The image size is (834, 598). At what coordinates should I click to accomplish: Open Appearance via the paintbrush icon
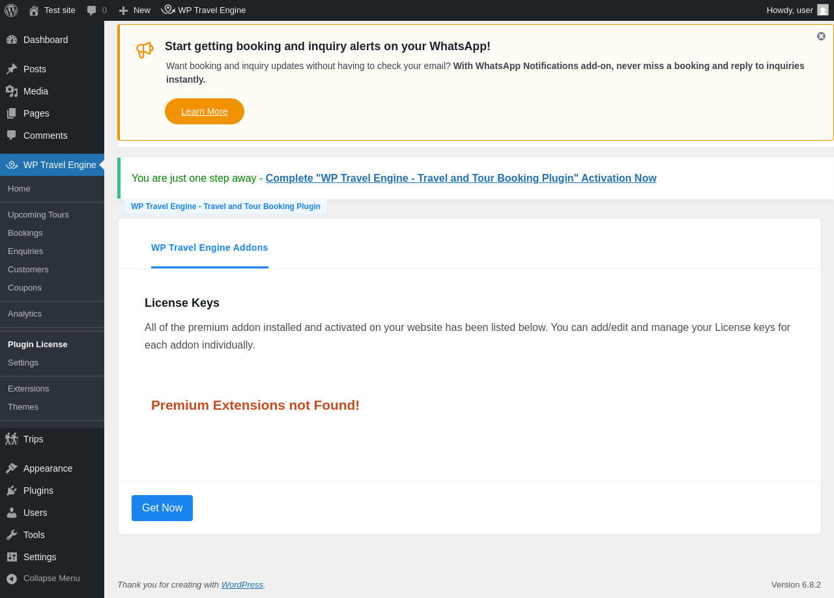(x=12, y=468)
